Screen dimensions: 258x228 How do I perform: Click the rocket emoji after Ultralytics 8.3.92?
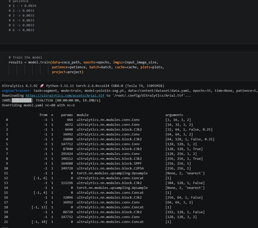click(x=42, y=86)
